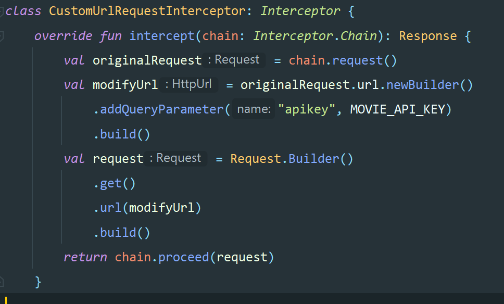Select the intercept function name
504x304 pixels.
(x=162, y=36)
